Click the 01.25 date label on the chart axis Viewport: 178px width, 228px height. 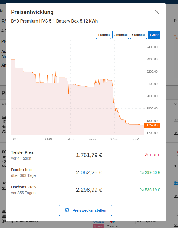(x=49, y=139)
